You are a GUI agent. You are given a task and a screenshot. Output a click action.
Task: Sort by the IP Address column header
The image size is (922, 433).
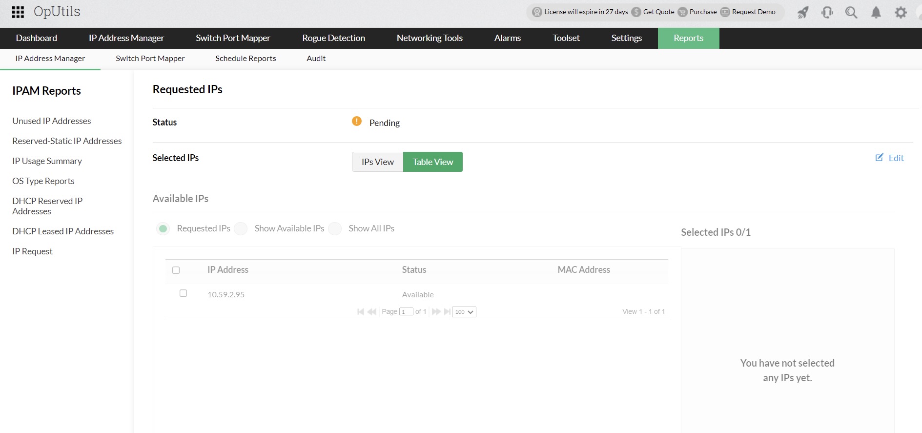click(x=228, y=270)
